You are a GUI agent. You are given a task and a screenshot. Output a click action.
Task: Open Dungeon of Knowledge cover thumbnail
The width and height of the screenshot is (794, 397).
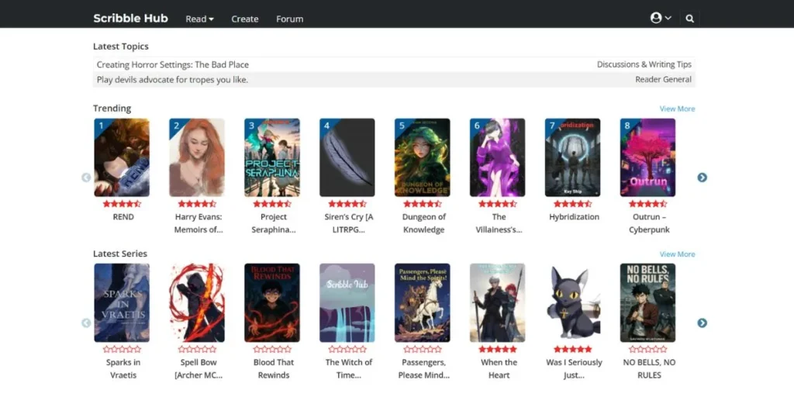(x=423, y=157)
